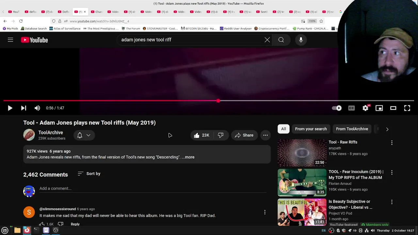
Task: Enter full screen mode
Action: click(407, 108)
